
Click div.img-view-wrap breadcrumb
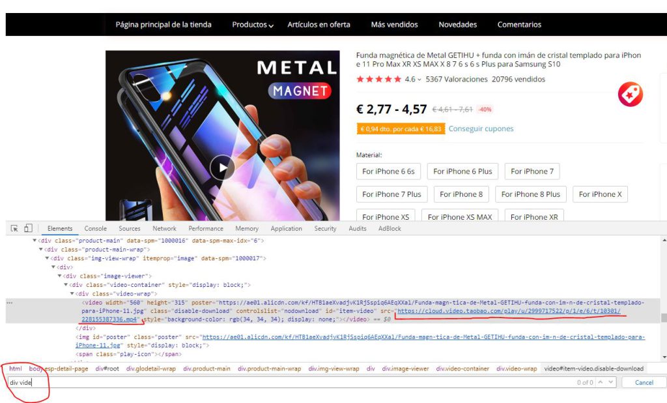(334, 368)
